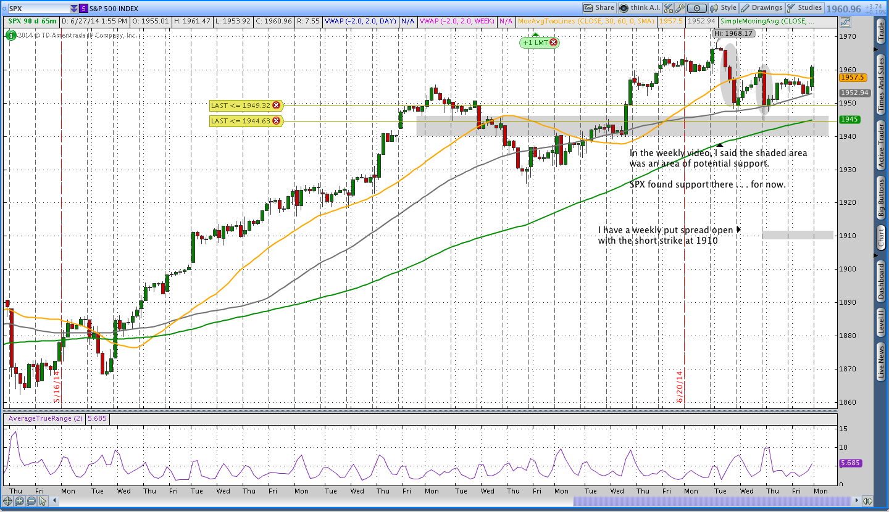Click the AverageTrueRange (2) study label
Viewport: 889px width, 512px height.
(x=46, y=418)
